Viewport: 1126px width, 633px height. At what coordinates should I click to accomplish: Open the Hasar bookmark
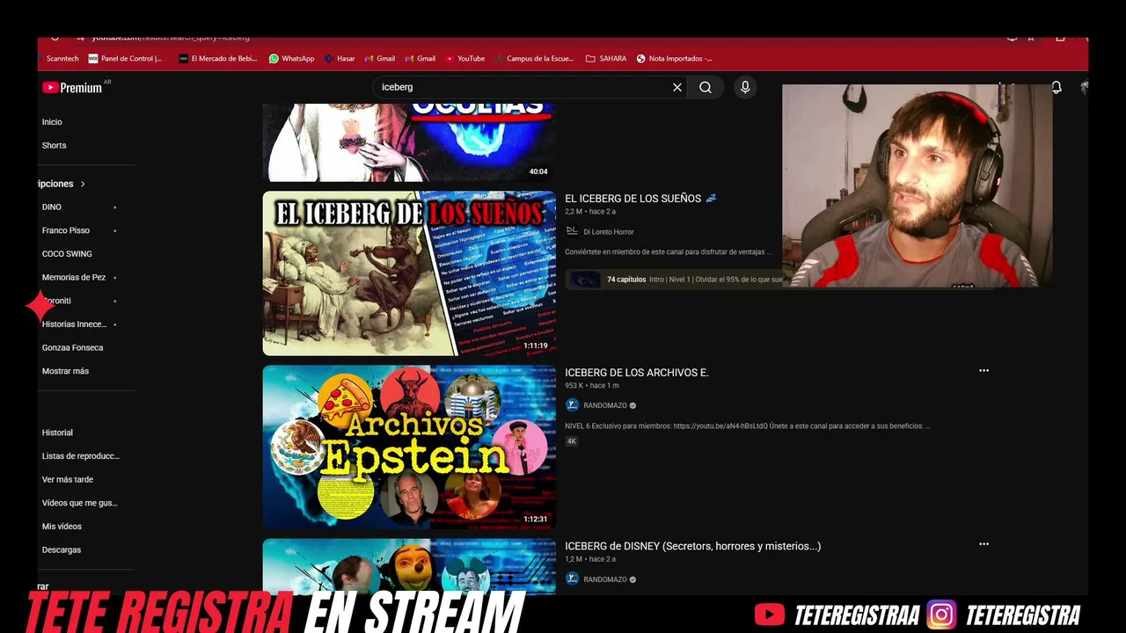340,59
